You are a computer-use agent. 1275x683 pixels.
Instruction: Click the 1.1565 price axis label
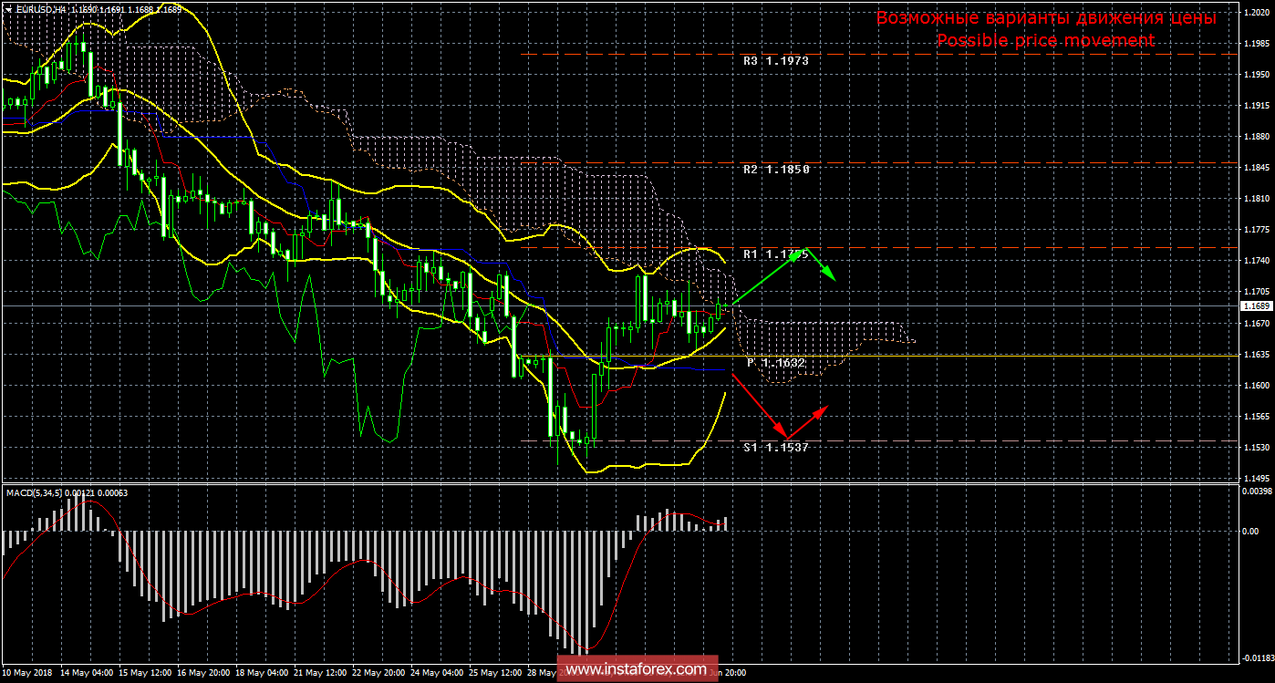1258,416
